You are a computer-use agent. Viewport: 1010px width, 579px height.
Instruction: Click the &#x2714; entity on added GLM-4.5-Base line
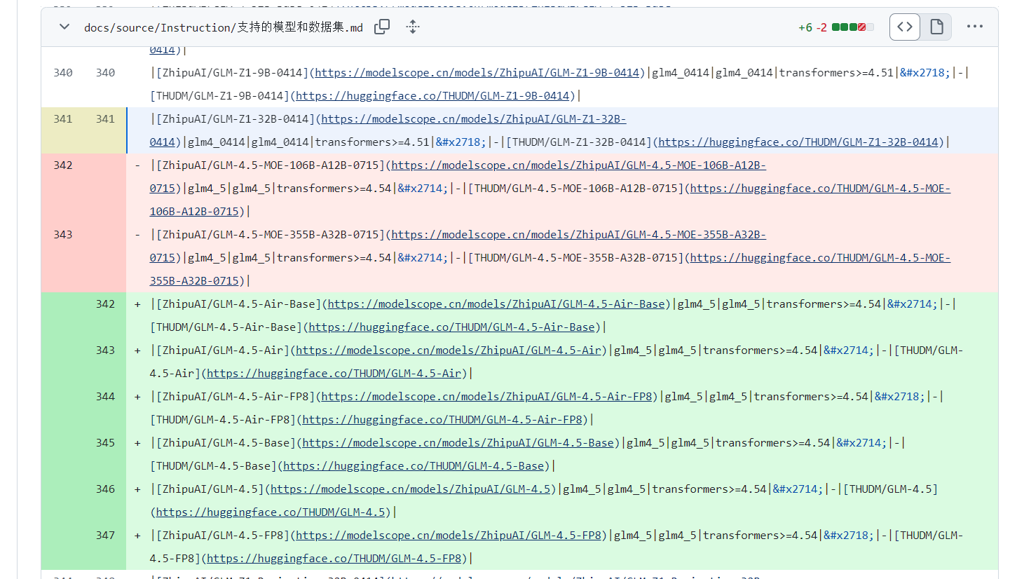(861, 443)
